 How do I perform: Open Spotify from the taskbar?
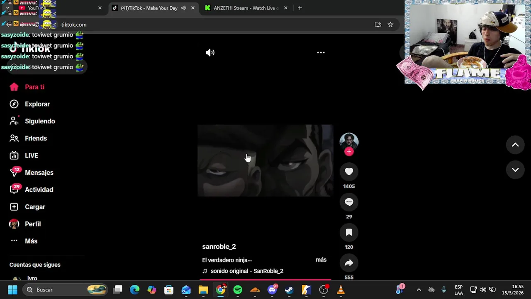coord(238,289)
